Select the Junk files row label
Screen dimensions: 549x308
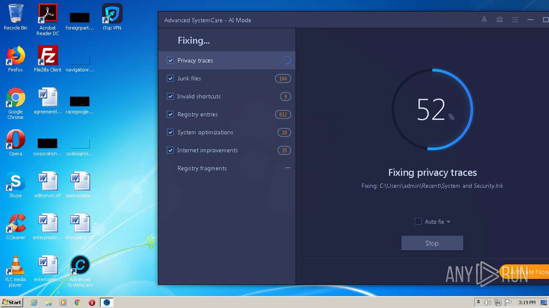coord(189,78)
